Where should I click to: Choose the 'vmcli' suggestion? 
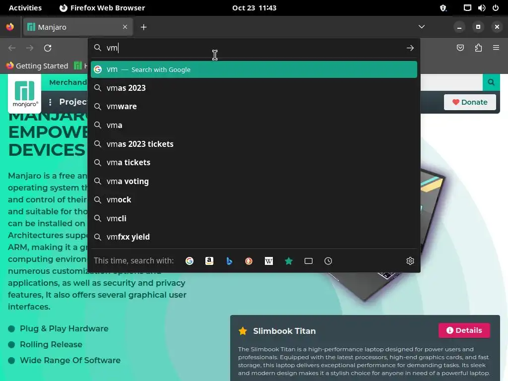tap(254, 218)
